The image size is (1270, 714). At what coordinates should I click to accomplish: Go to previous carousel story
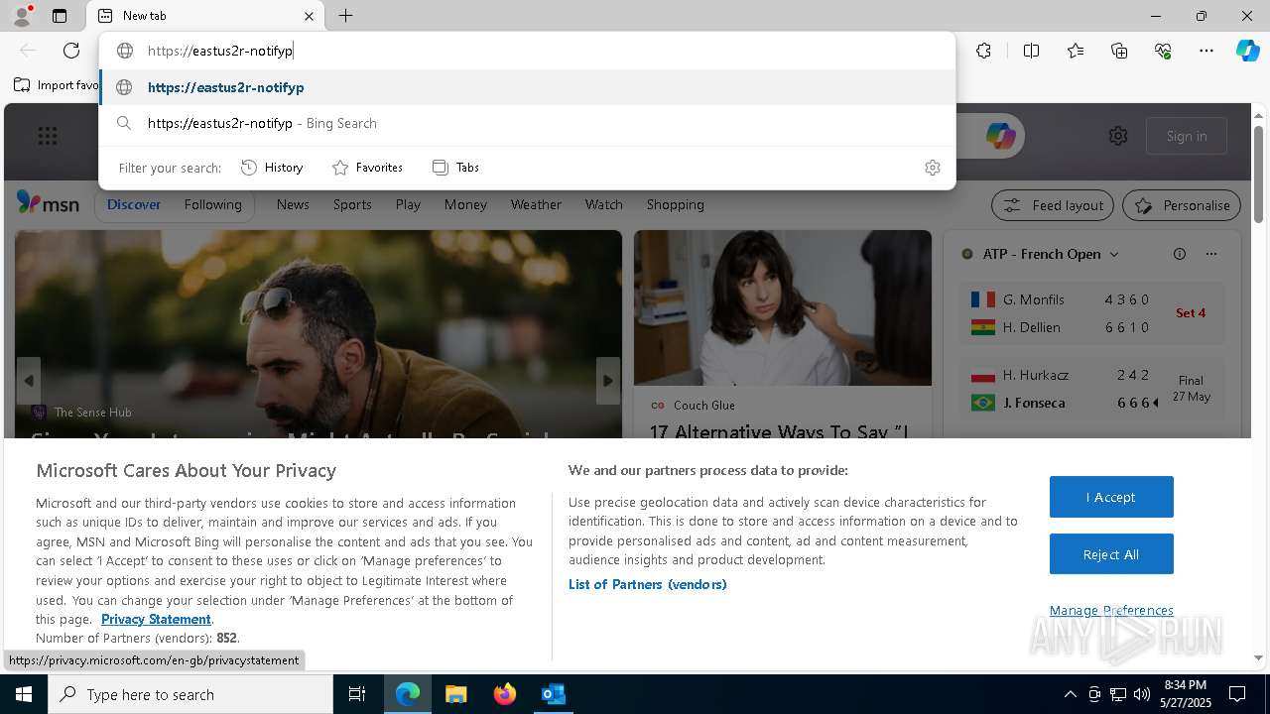click(29, 381)
